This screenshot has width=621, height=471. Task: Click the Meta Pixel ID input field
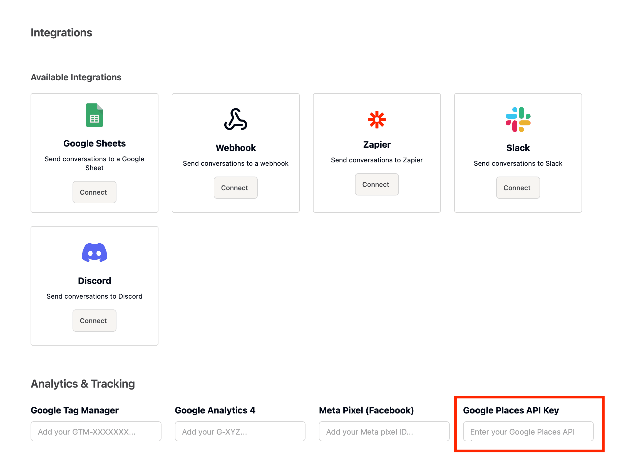click(384, 432)
